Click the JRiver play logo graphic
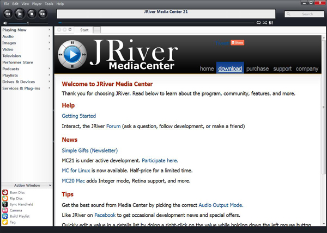The width and height of the screenshot is (327, 233). click(x=72, y=55)
